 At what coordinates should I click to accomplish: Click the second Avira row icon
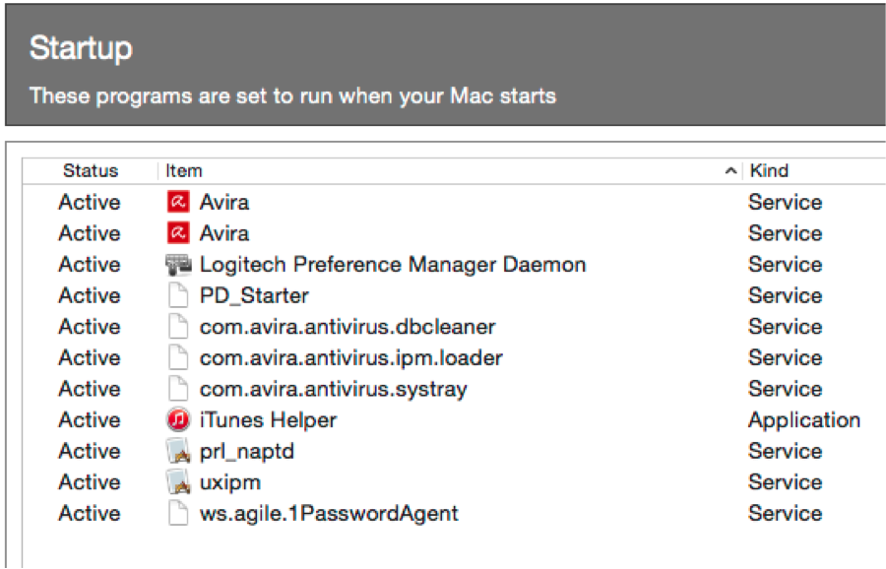(178, 232)
